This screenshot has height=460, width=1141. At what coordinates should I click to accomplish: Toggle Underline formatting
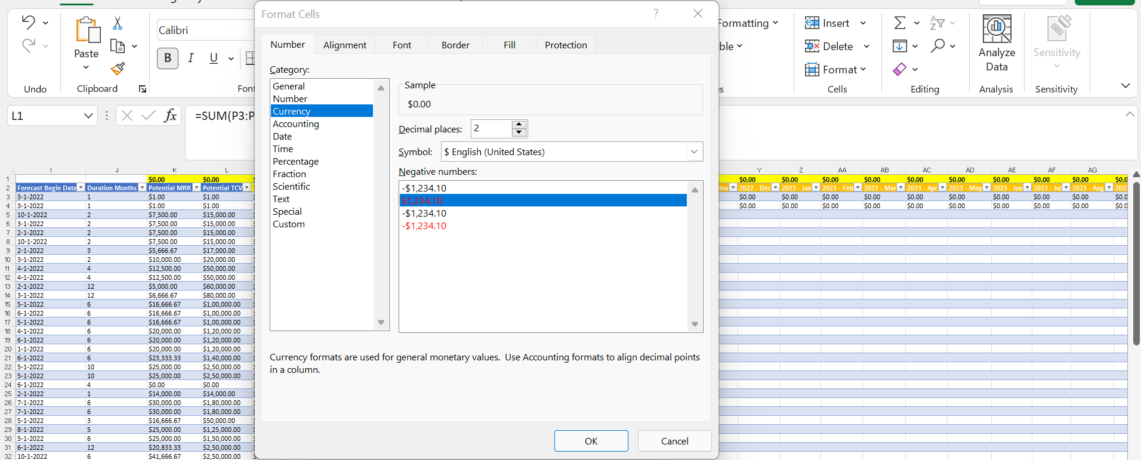214,58
